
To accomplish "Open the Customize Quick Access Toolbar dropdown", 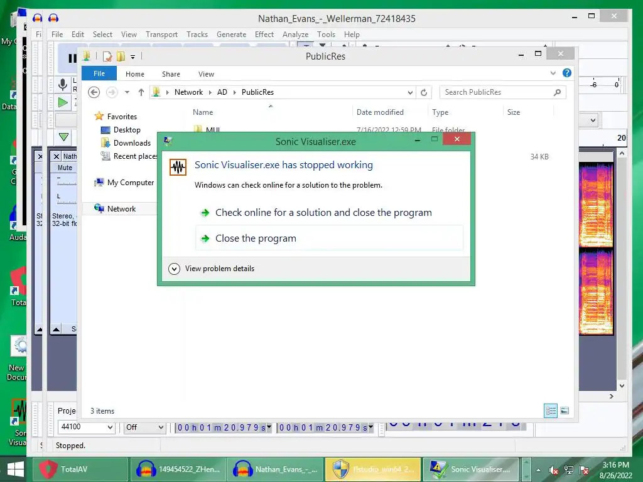I will 133,57.
